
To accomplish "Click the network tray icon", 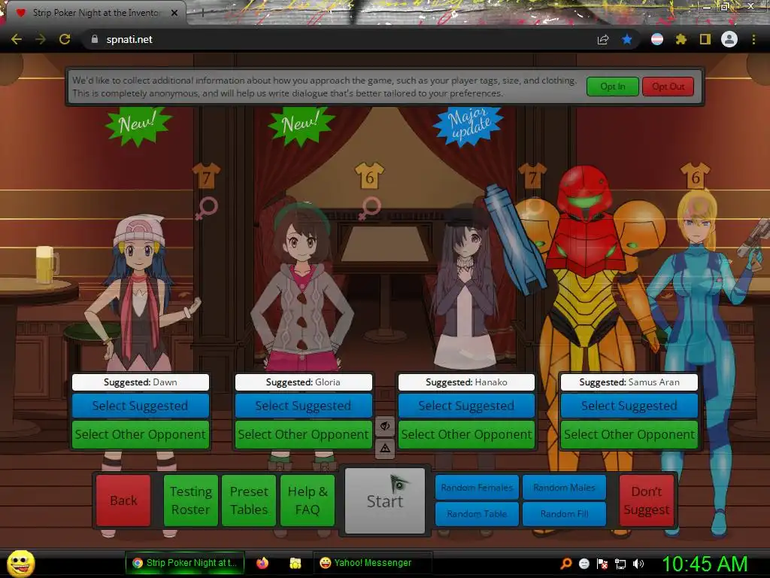I will click(620, 564).
